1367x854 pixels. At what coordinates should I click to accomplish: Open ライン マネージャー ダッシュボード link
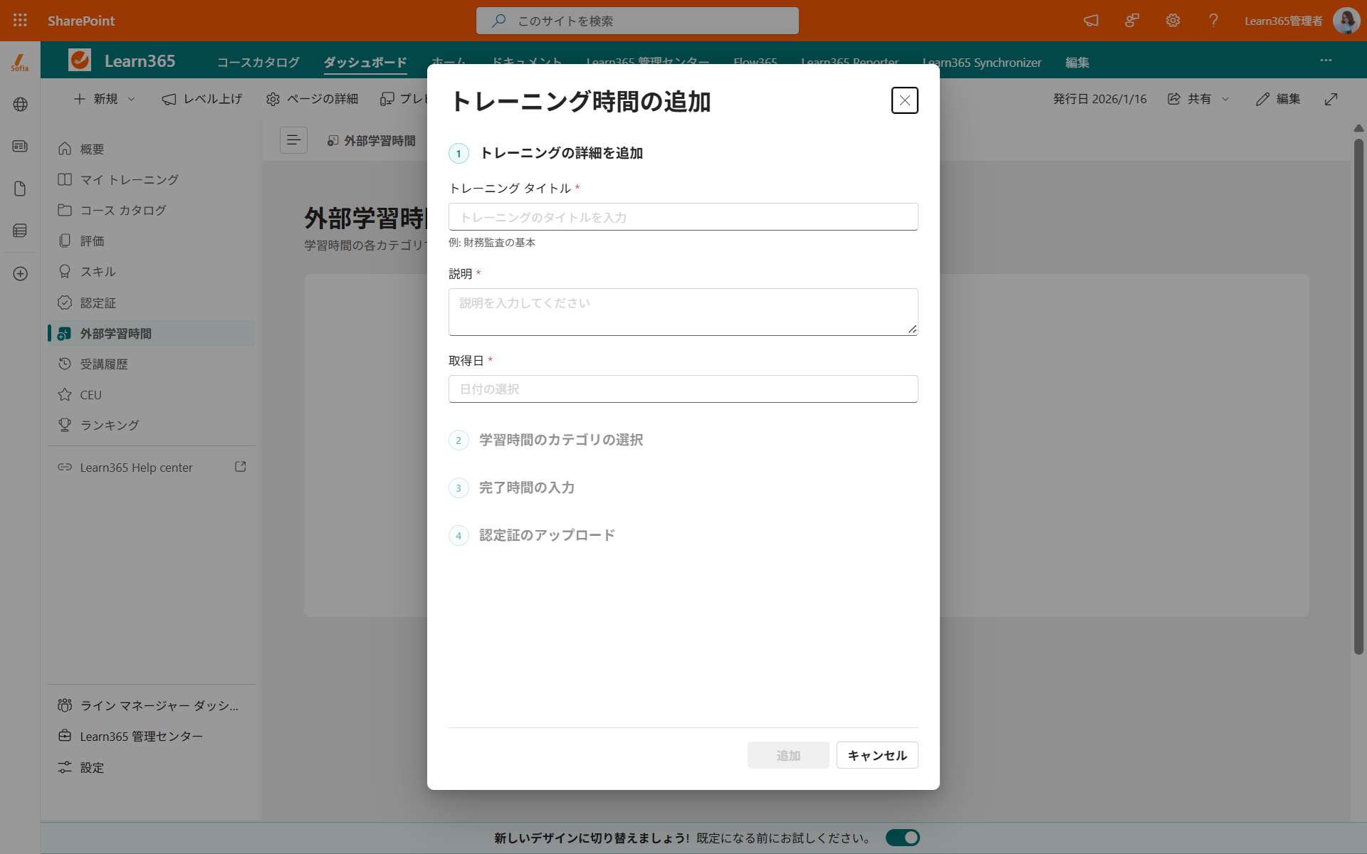pos(151,705)
